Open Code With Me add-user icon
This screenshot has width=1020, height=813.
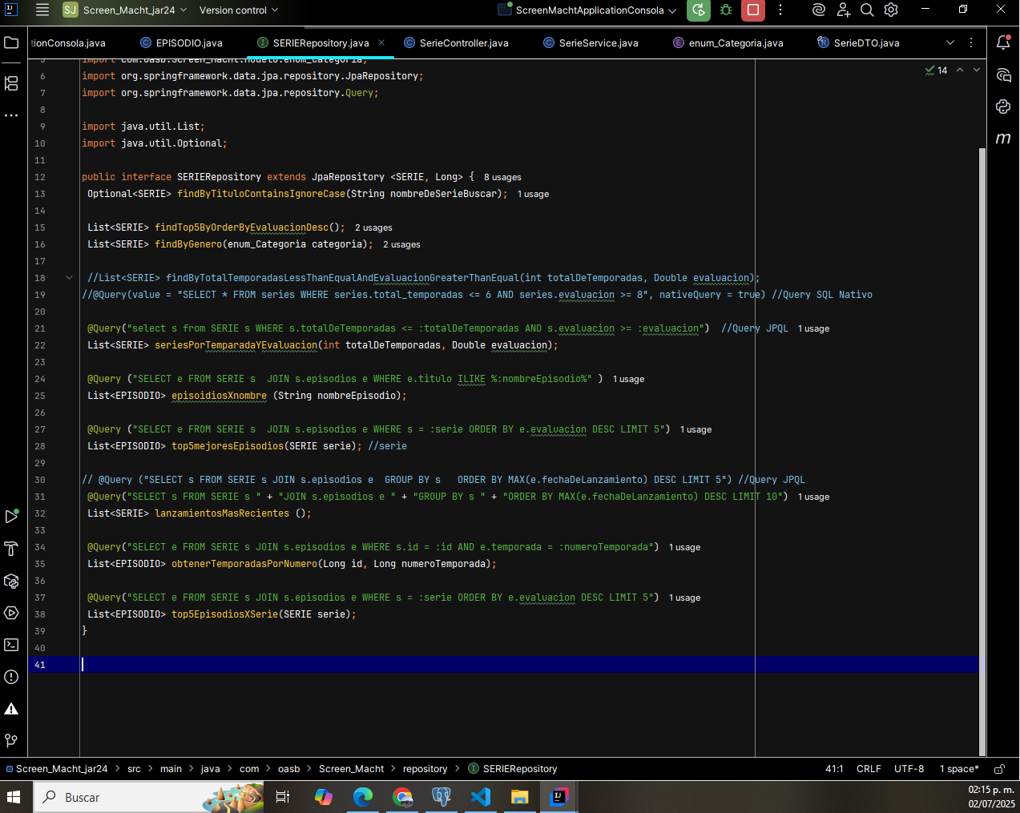coord(843,10)
